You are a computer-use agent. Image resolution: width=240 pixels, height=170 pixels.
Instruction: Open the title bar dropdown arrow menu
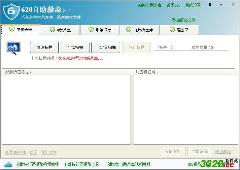[x=221, y=5]
